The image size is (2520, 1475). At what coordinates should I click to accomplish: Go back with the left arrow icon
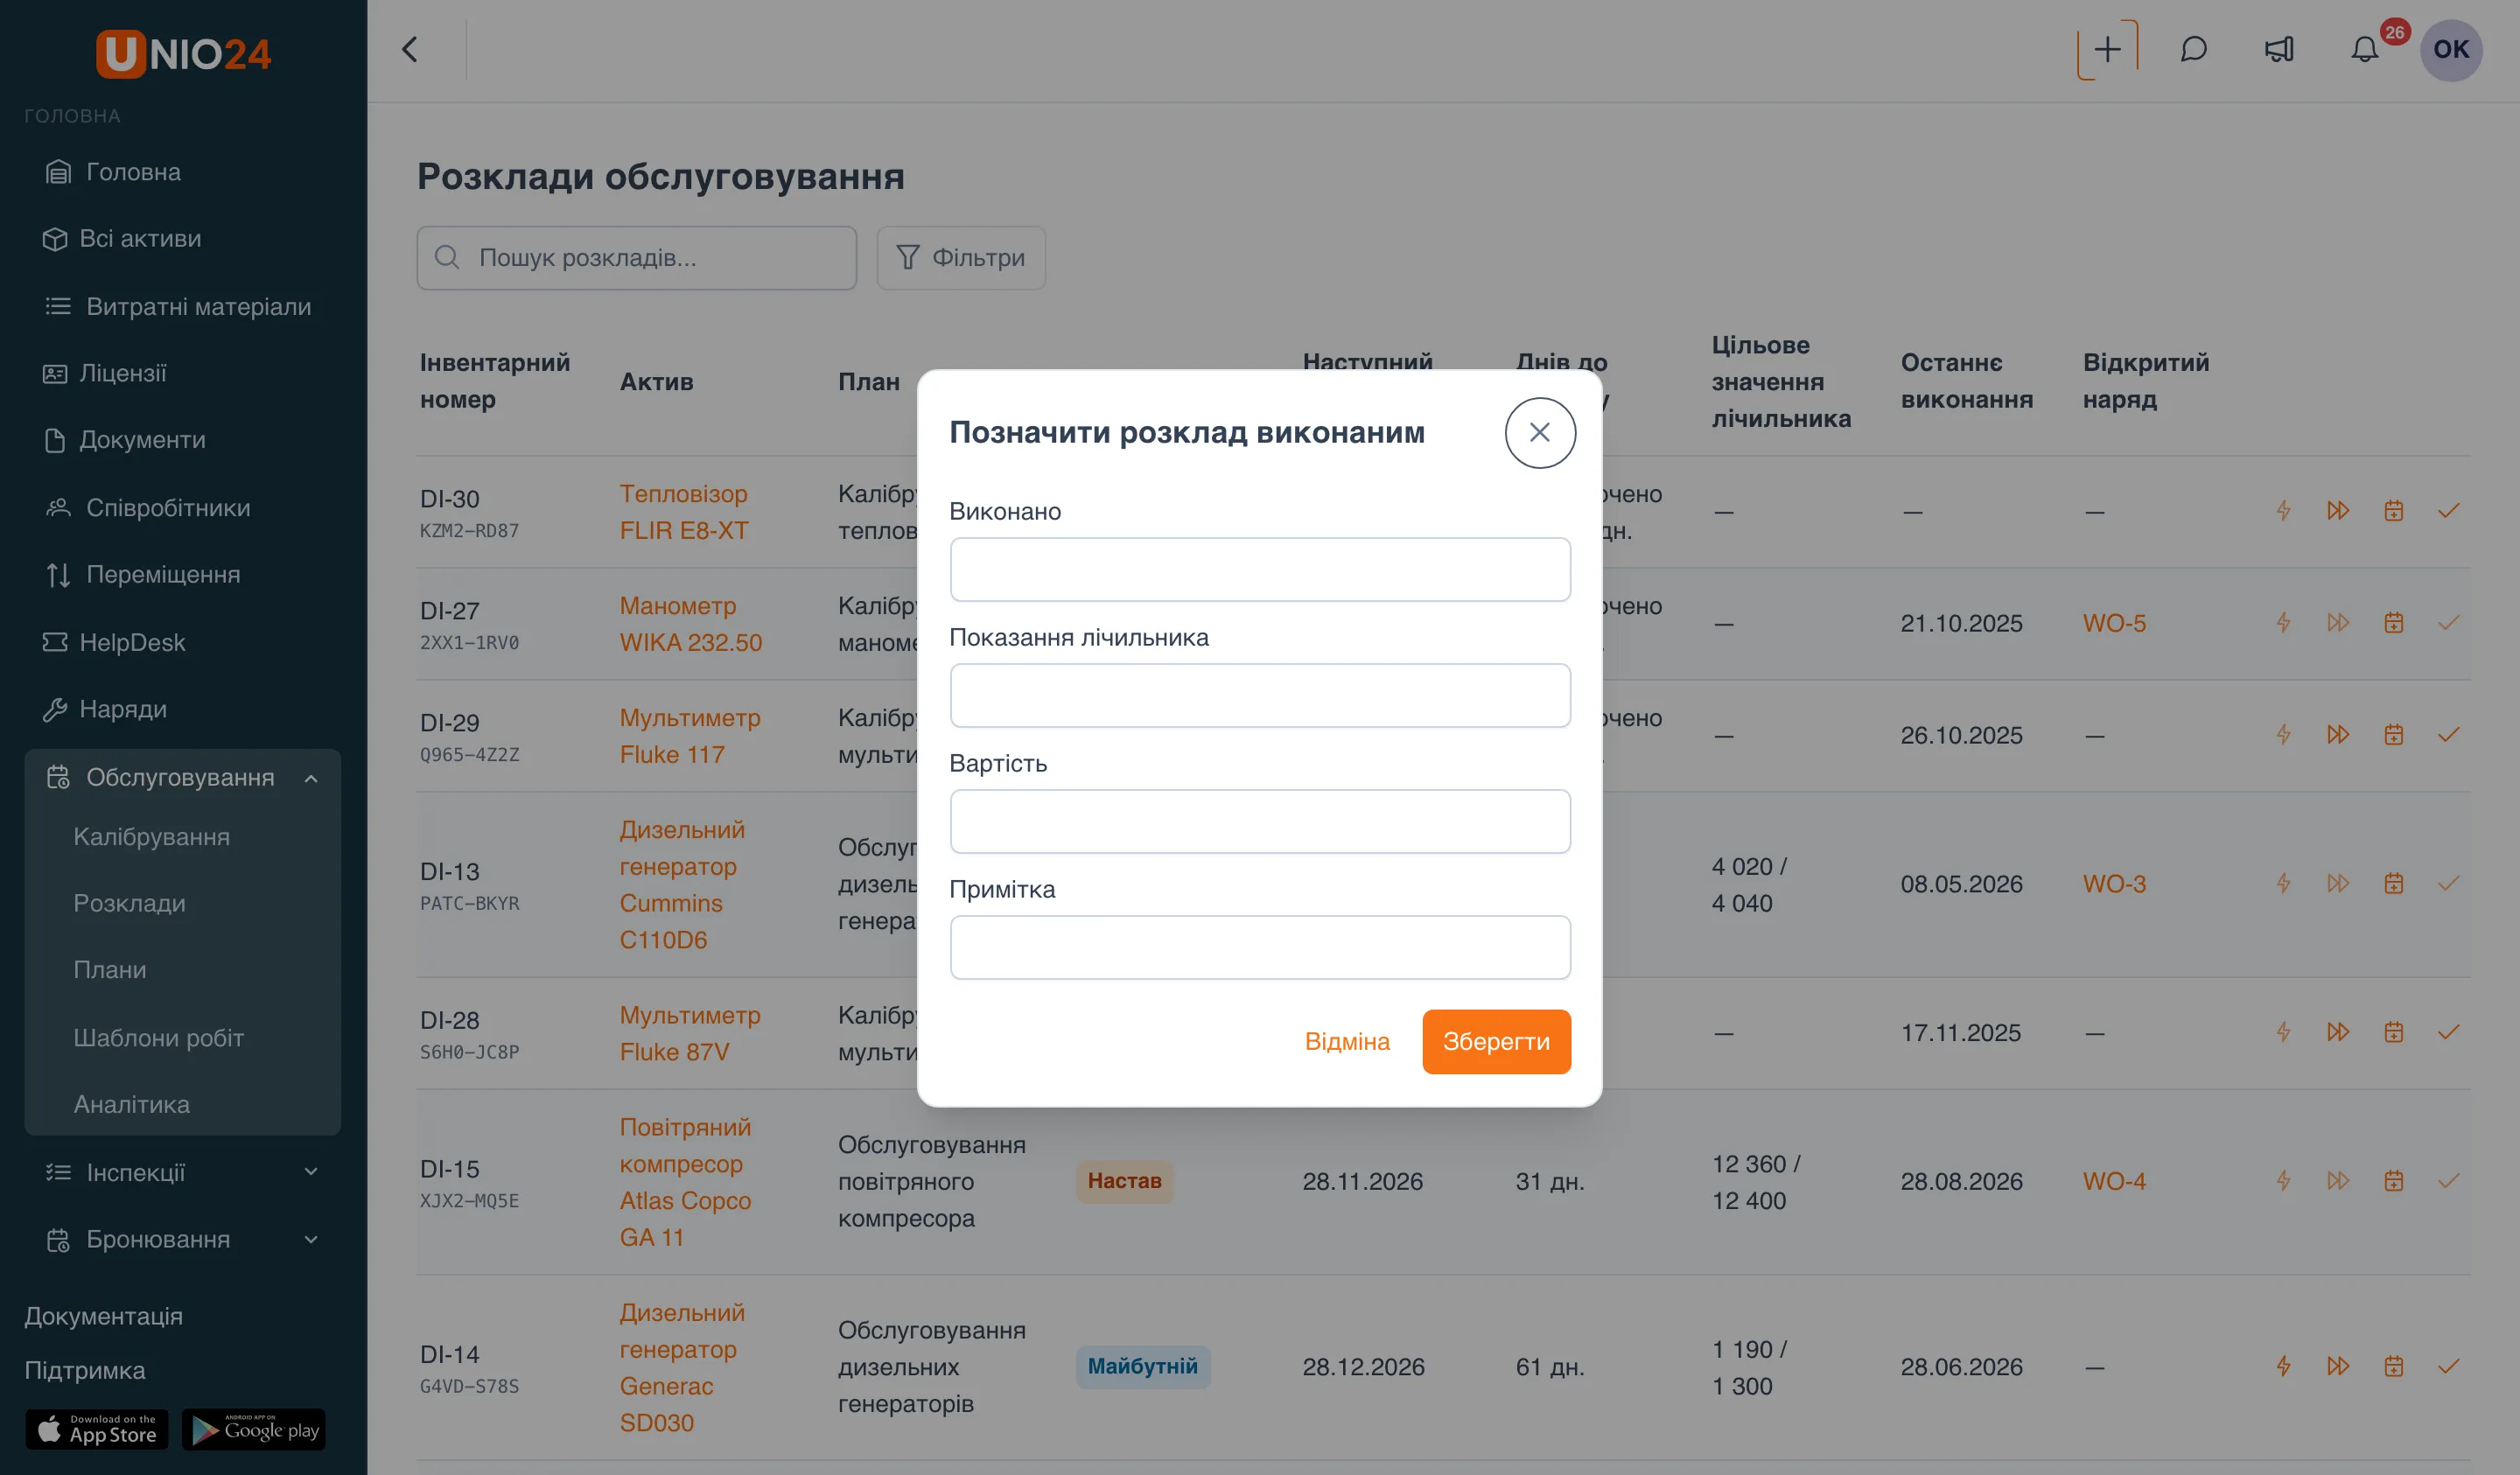[x=410, y=49]
